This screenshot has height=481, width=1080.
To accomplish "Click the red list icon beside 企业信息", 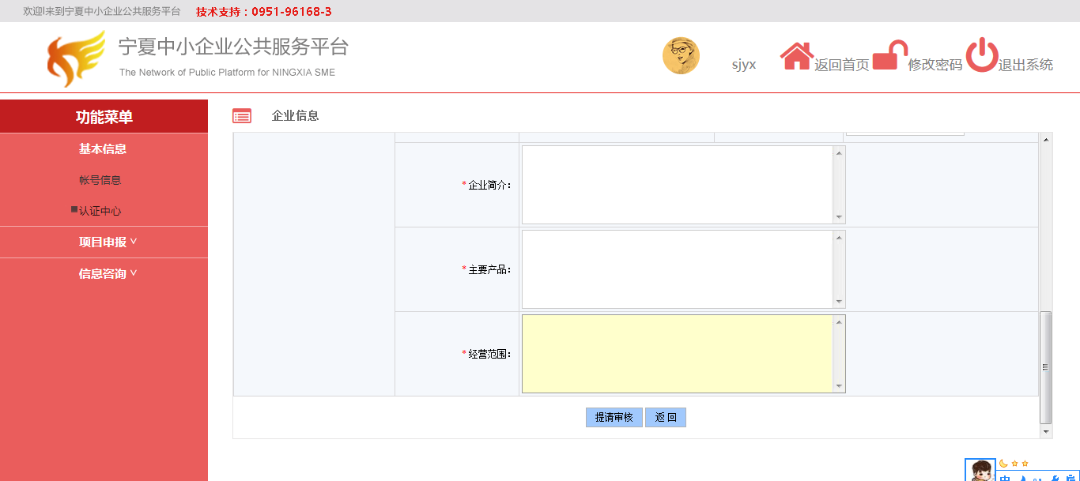I will 242,116.
